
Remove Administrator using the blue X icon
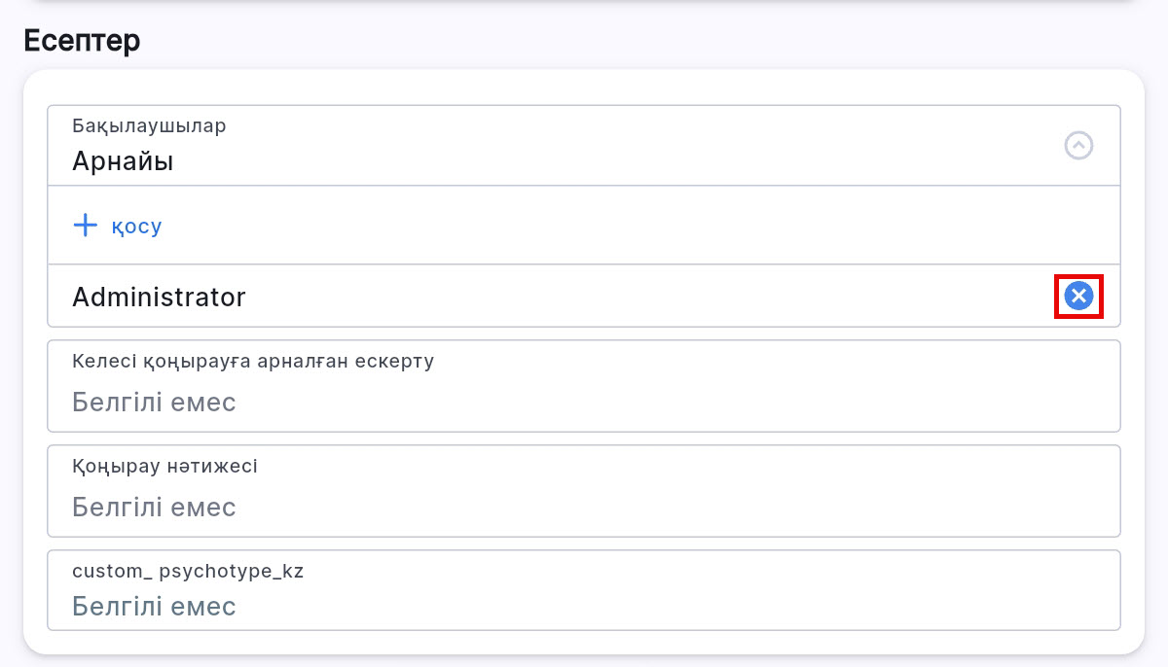[x=1078, y=296]
